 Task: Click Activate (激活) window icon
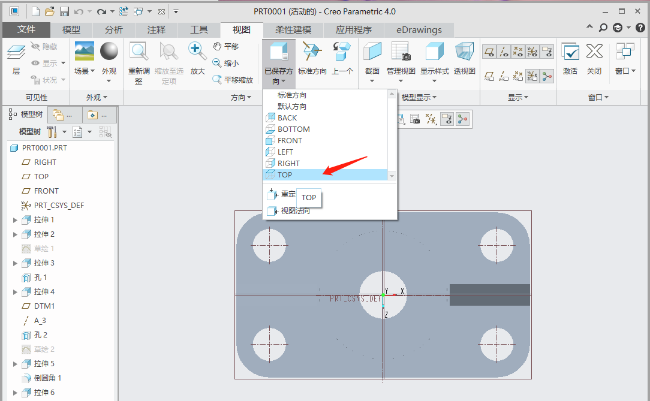(x=570, y=58)
